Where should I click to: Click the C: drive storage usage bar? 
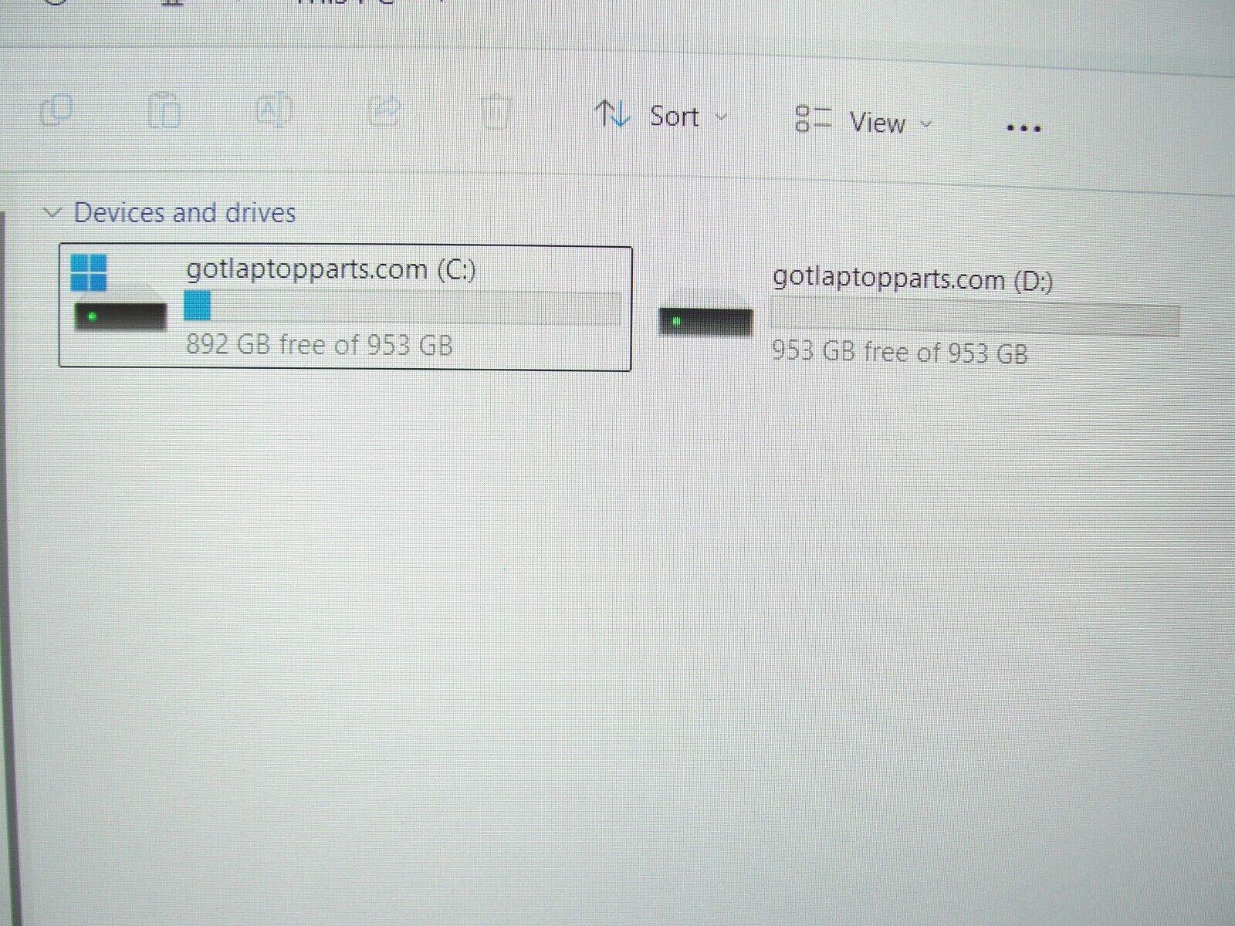coord(402,306)
